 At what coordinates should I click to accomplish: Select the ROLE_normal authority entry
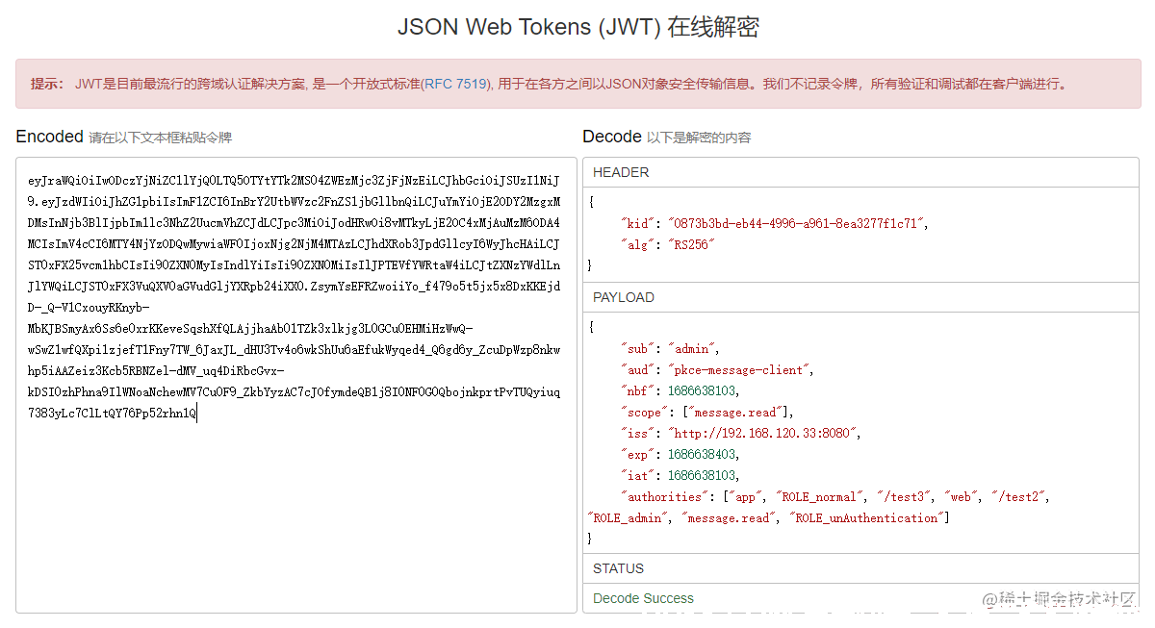pos(819,496)
